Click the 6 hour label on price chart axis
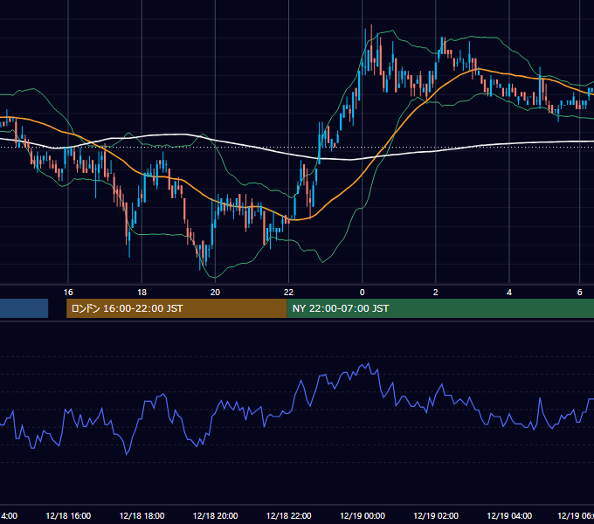 [580, 293]
